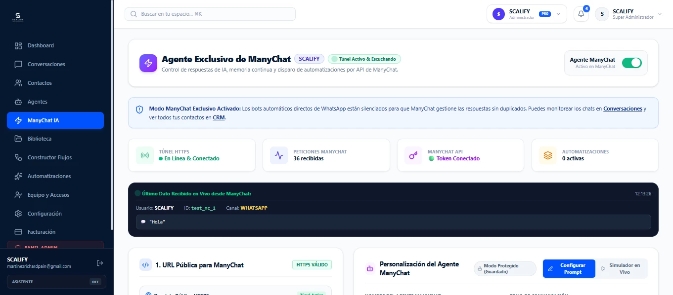
Task: Toggle the Asistente OFF switch
Action: click(x=95, y=282)
